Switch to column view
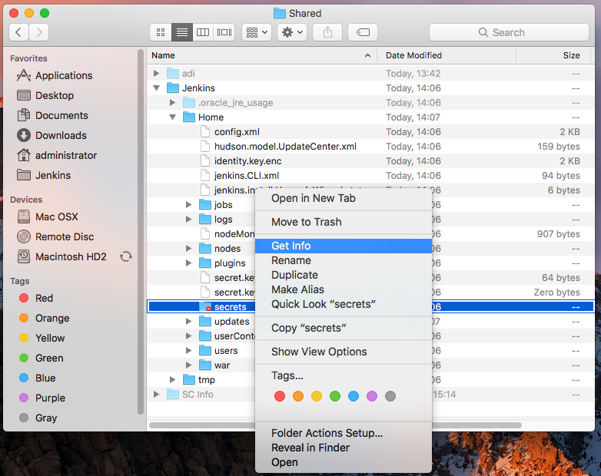 point(203,32)
